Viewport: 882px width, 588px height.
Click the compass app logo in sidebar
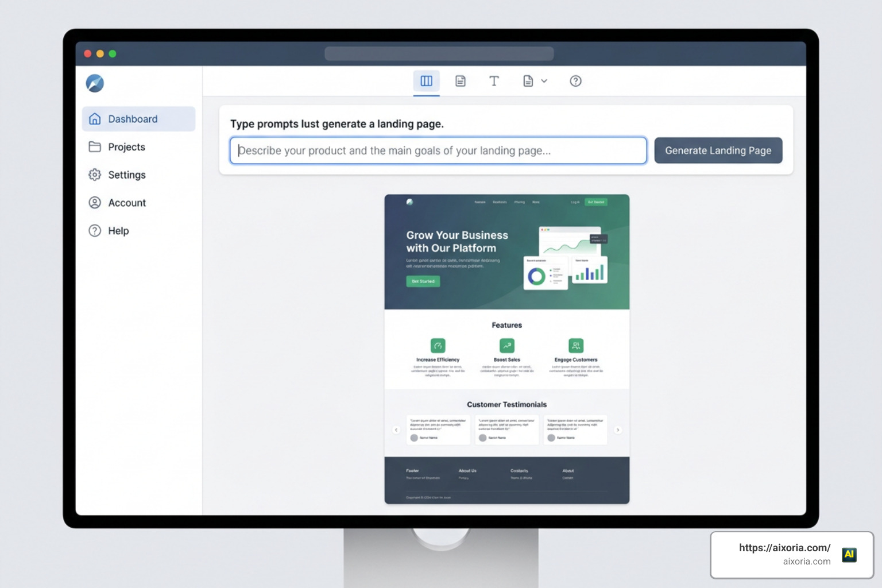(x=95, y=83)
